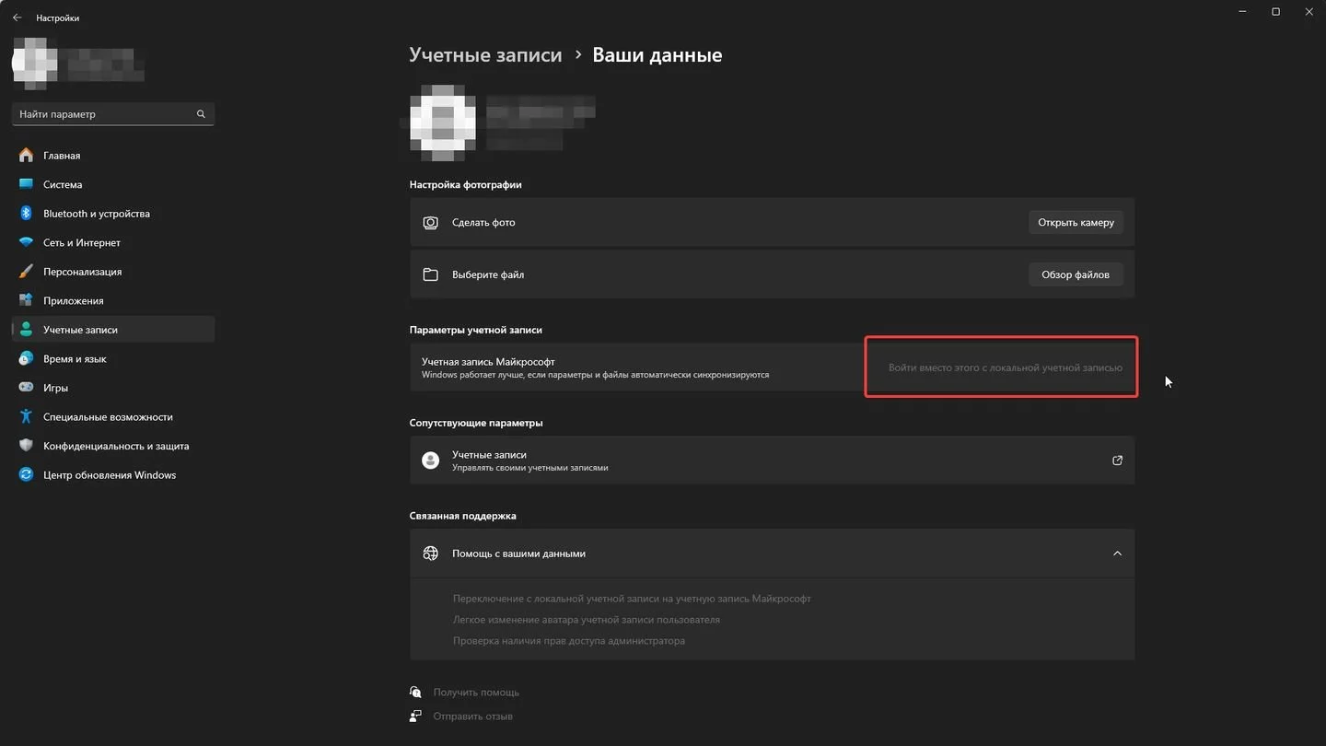This screenshot has height=746, width=1326.
Task: Click the Учетная запись Майкрософт text
Action: (x=488, y=362)
